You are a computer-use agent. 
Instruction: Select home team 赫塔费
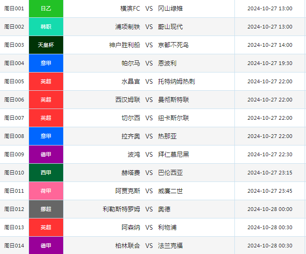pyautogui.click(x=131, y=173)
